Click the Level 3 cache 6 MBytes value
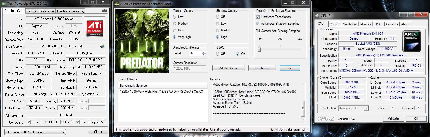 [396, 97]
